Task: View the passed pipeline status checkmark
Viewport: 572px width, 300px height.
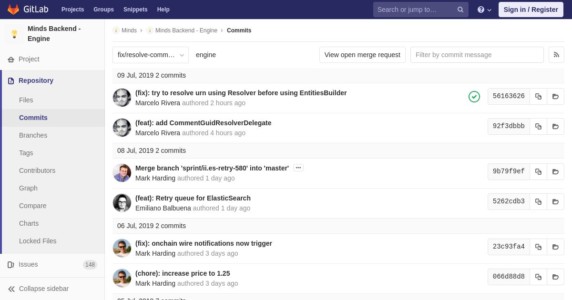Action: pyautogui.click(x=474, y=97)
